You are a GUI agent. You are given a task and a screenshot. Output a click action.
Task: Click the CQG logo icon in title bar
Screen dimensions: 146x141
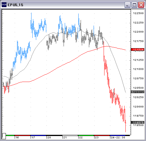coord(4,5)
